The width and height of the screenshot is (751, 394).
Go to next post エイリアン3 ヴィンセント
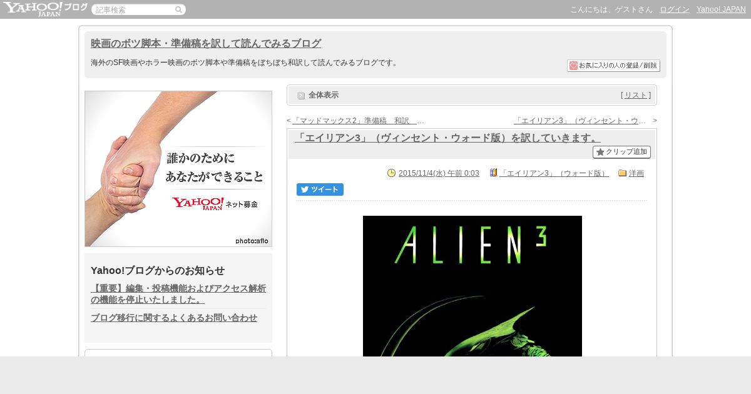[580, 121]
